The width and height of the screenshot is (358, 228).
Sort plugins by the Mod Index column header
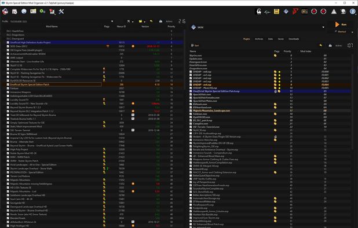click(x=306, y=52)
